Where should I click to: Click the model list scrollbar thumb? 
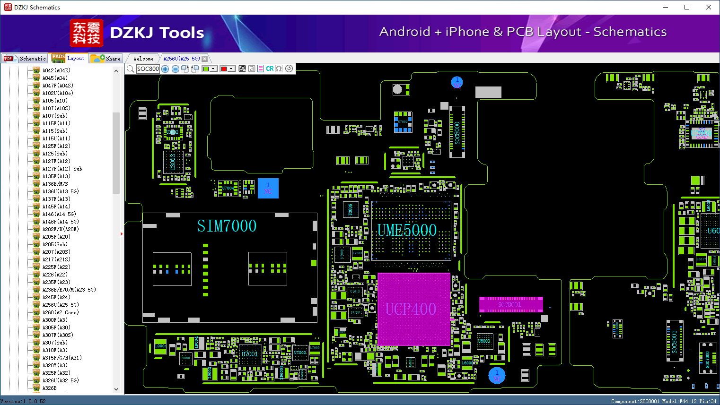click(x=116, y=153)
